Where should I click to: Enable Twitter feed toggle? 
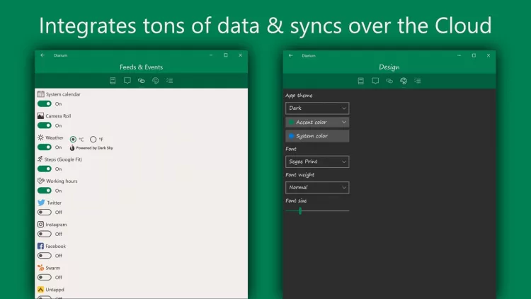[45, 213]
